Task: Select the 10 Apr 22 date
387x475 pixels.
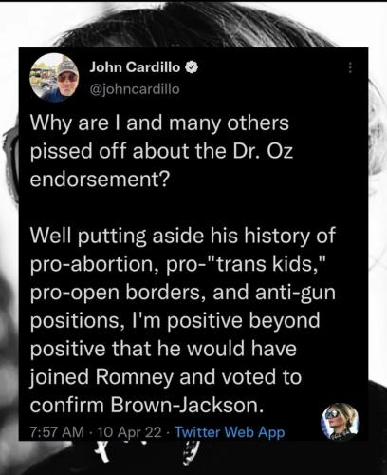Action: pos(130,432)
